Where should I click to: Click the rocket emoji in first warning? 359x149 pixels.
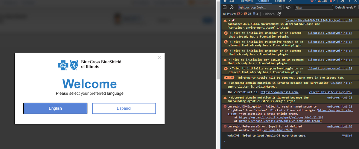pos(232,20)
